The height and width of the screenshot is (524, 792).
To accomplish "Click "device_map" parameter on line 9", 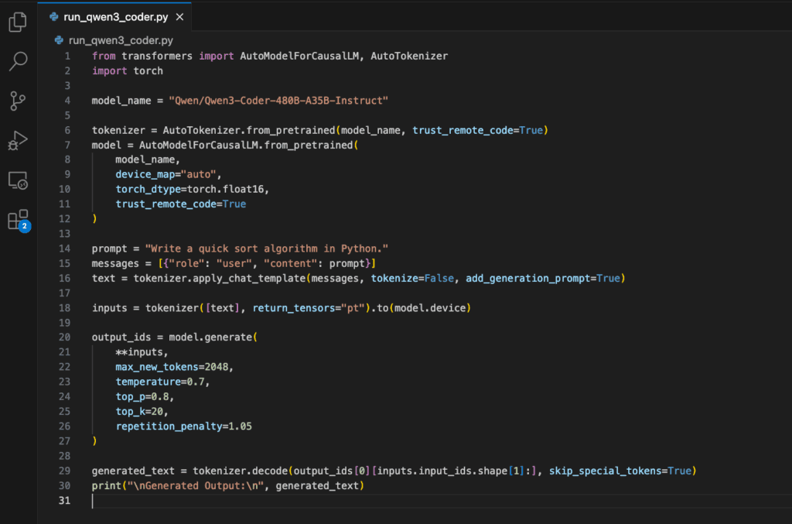I will click(145, 174).
